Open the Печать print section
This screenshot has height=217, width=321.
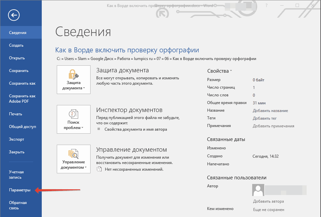[15, 114]
